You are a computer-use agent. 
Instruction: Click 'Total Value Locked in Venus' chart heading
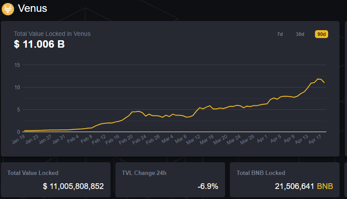click(x=52, y=34)
